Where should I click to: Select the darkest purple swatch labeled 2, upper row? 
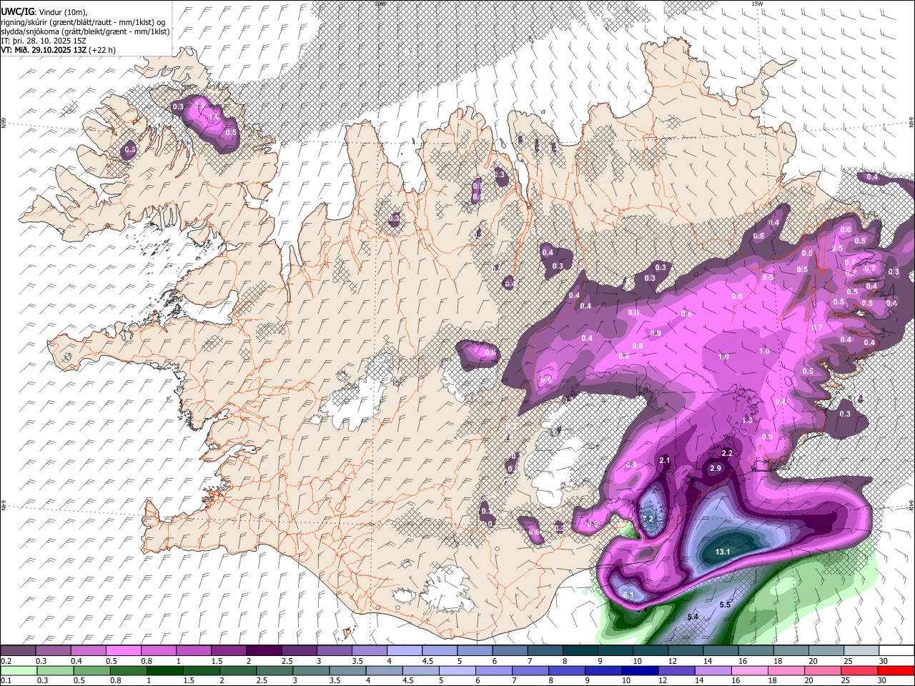[263, 651]
